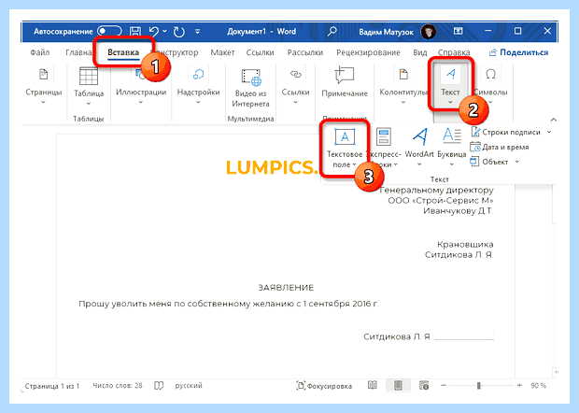Image resolution: width=579 pixels, height=413 pixels.
Task: Expand the Объект dropdown arrow
Action: pos(517,162)
